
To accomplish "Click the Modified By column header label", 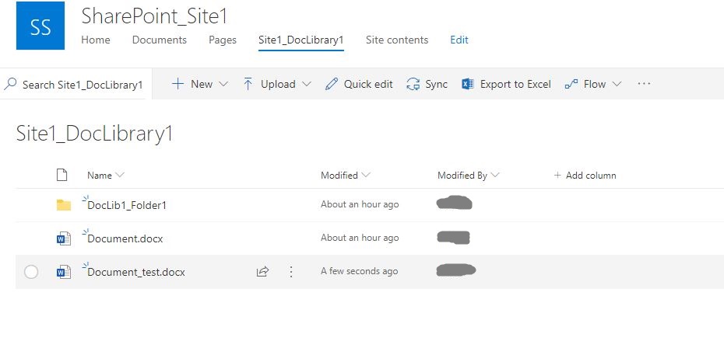I will [462, 175].
